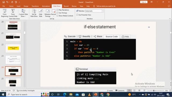
Task: Open Set Up Slide Show dialog
Action: 34,13
